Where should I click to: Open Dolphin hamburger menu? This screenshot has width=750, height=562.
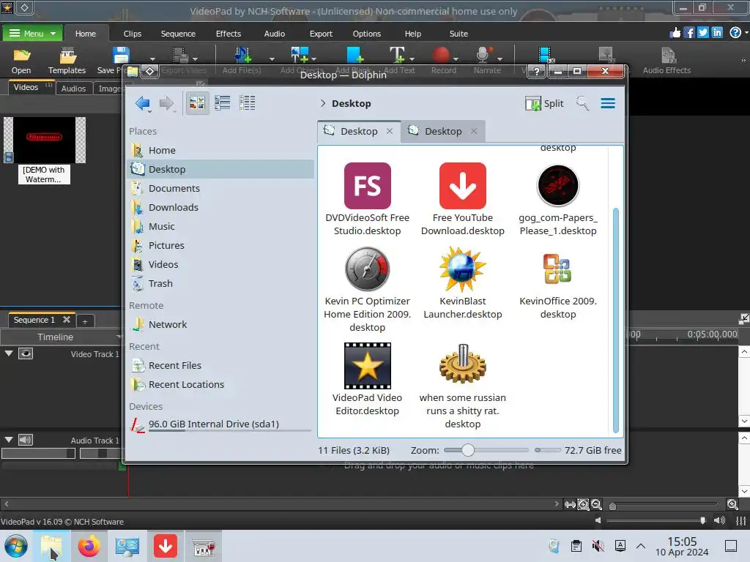pyautogui.click(x=608, y=103)
